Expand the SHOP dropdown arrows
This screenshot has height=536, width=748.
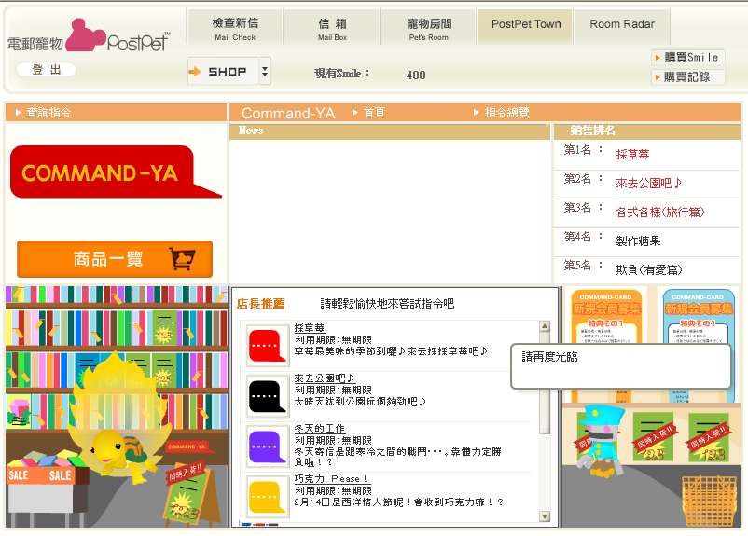coord(265,71)
